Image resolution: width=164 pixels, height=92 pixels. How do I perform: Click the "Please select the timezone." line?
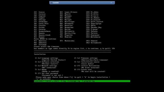(47, 47)
